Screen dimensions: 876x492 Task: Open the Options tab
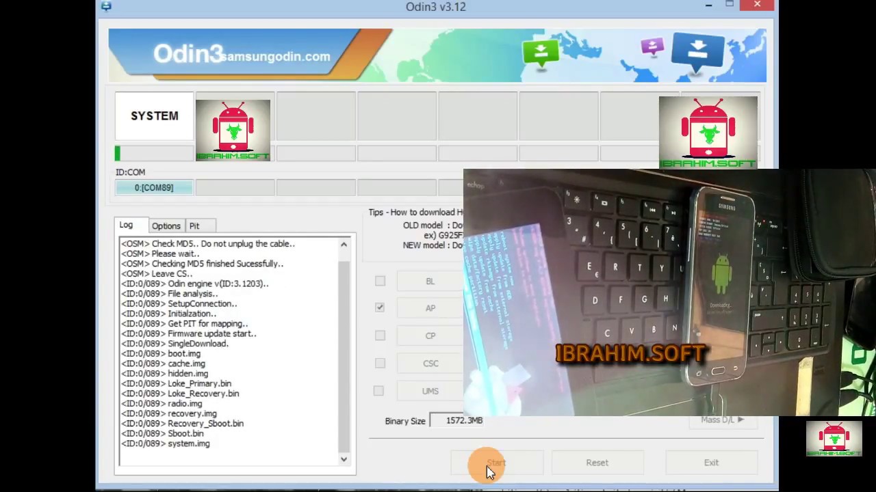[x=166, y=226]
